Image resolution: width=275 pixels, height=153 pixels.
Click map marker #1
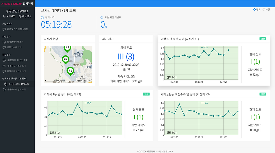tap(70, 71)
